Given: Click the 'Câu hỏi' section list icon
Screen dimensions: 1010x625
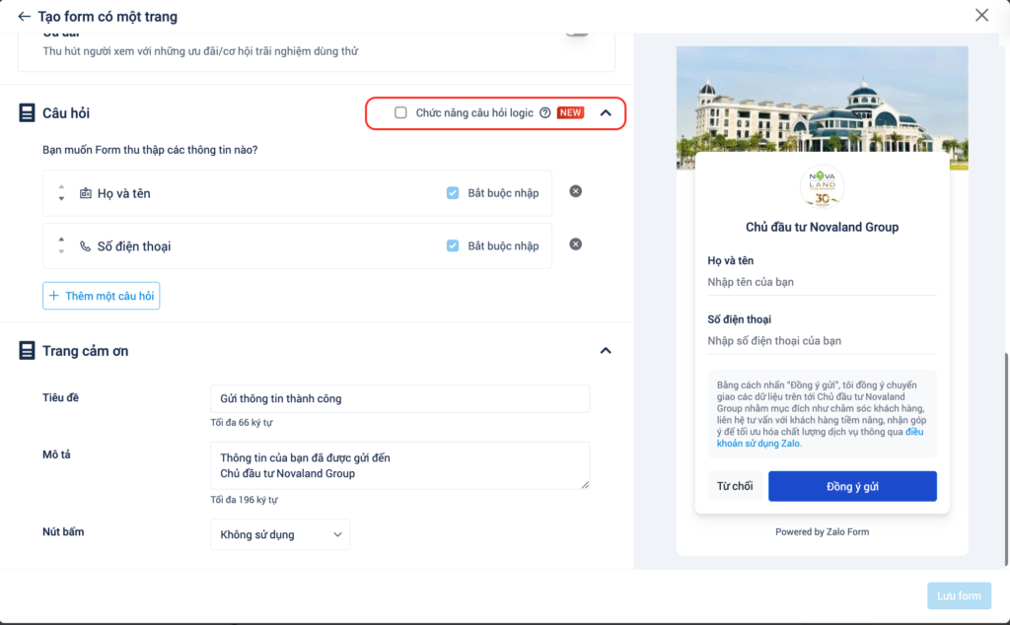Looking at the screenshot, I should [27, 112].
